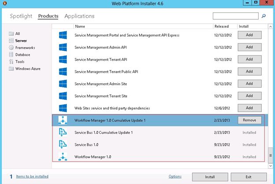Sort by the Released column header
Image resolution: width=275 pixels, height=184 pixels.
pyautogui.click(x=222, y=26)
